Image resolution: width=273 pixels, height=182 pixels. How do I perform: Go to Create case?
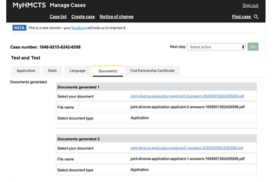click(83, 17)
